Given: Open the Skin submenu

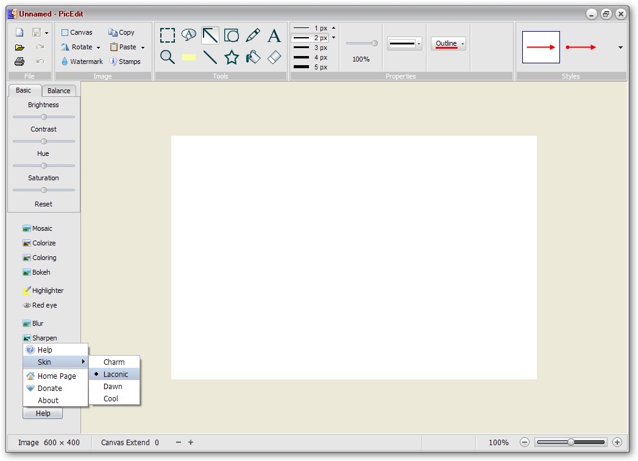Looking at the screenshot, I should [x=55, y=362].
